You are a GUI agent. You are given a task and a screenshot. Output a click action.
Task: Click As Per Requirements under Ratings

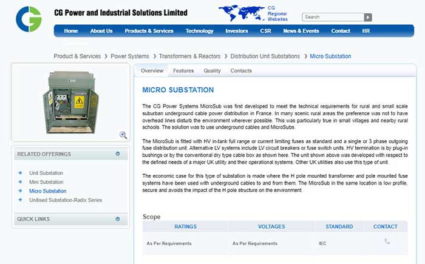coord(169,243)
